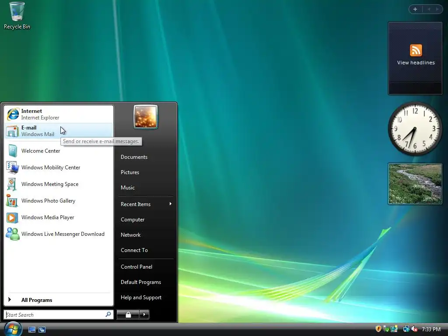Open Windows Live Messenger Download
The image size is (448, 336).
(59, 234)
